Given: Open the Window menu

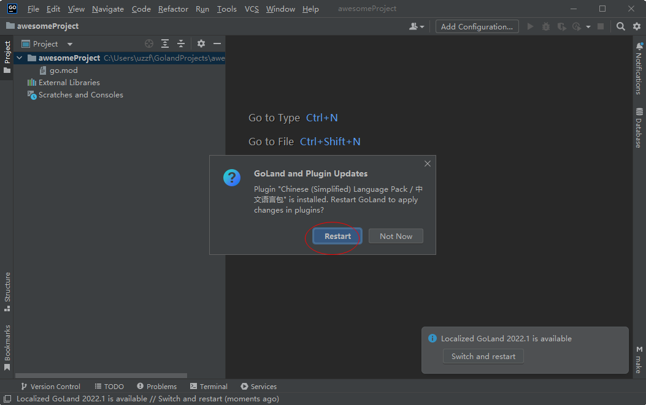Looking at the screenshot, I should click(280, 9).
